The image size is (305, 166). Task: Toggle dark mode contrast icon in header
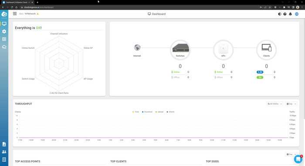[x=280, y=14]
